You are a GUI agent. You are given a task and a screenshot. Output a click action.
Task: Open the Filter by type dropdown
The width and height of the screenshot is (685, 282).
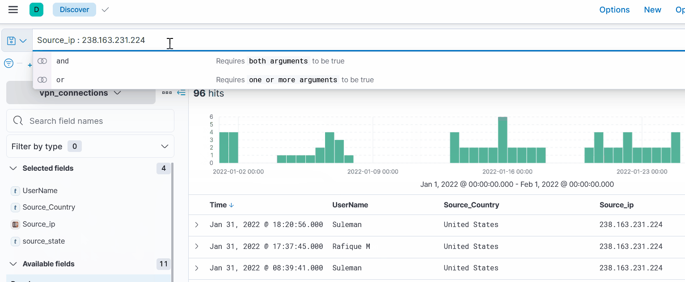[x=90, y=147]
